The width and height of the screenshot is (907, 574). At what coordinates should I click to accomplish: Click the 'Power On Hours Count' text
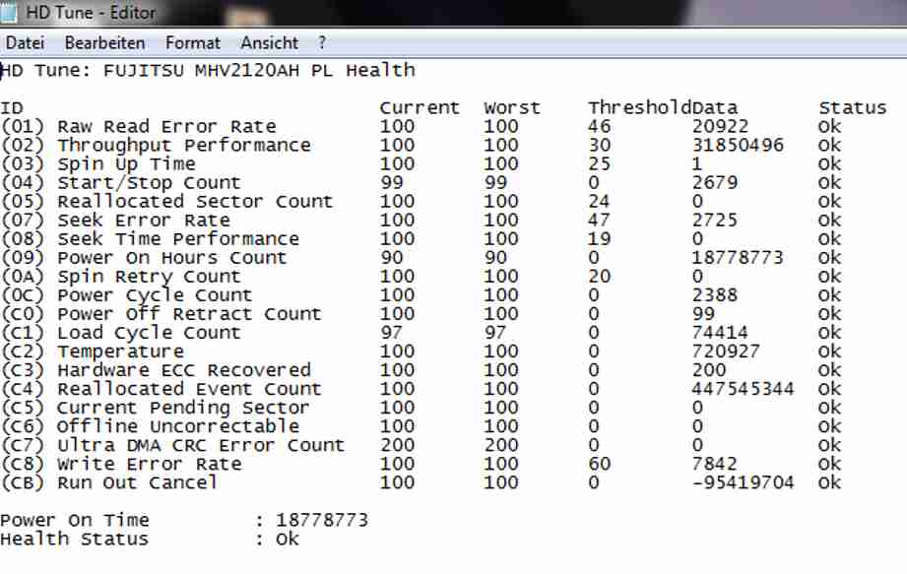coord(171,258)
